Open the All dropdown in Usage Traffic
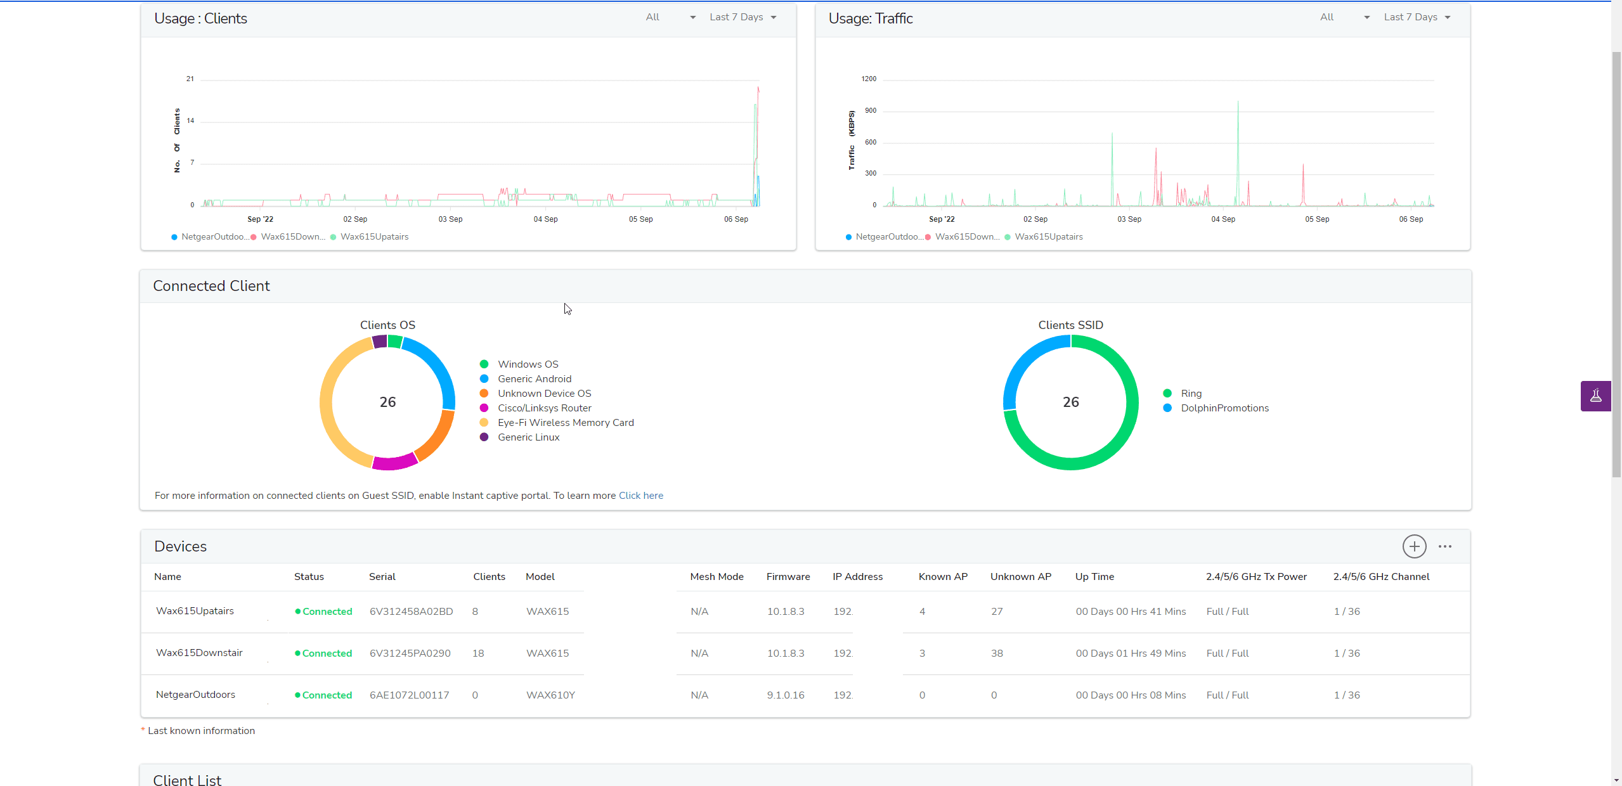Image resolution: width=1622 pixels, height=786 pixels. (1344, 18)
